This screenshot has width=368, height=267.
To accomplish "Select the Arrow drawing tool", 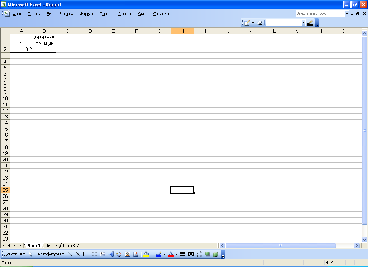I will point(78,254).
